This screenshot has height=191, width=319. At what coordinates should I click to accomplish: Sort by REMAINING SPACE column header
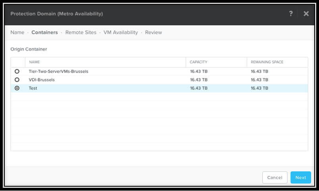[267, 62]
